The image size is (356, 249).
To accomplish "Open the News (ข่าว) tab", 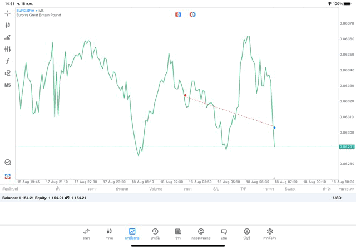I will 178,233.
